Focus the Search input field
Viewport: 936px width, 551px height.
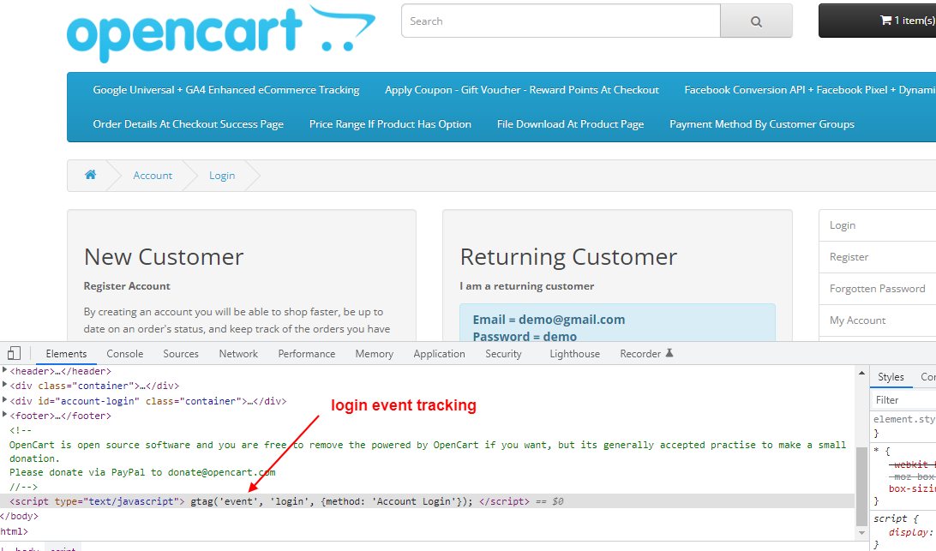click(561, 21)
